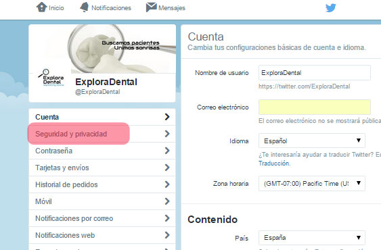Click the Twitter bird logo

pyautogui.click(x=331, y=7)
